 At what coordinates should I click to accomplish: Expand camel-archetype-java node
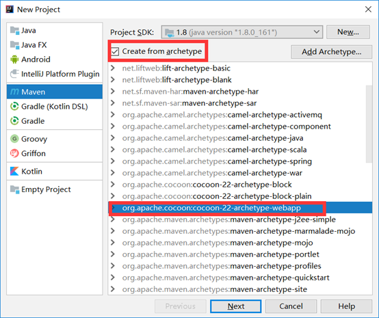click(113, 137)
